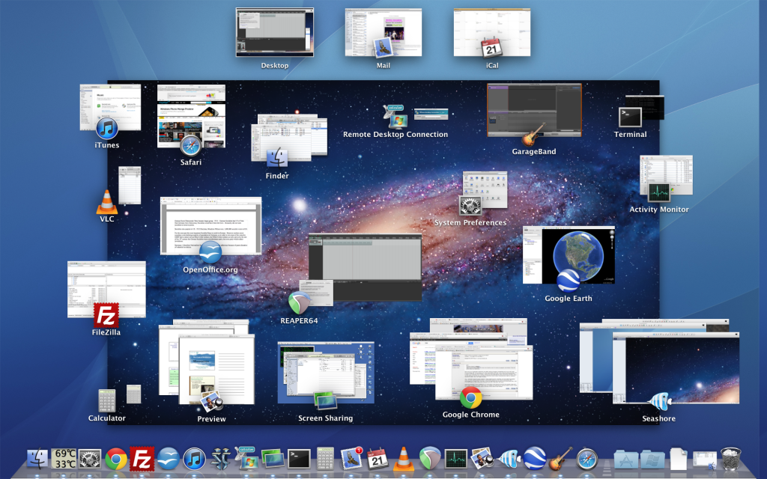767x479 pixels.
Task: Open Finder from the Dock
Action: point(37,459)
